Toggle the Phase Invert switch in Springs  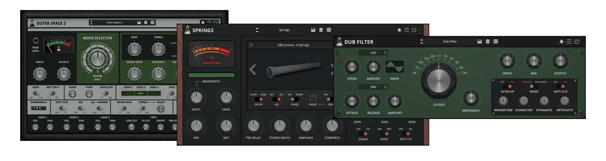[x=295, y=99]
